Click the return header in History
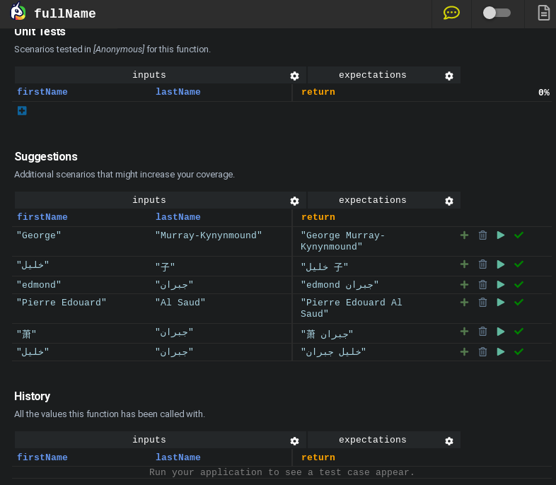 pyautogui.click(x=318, y=457)
